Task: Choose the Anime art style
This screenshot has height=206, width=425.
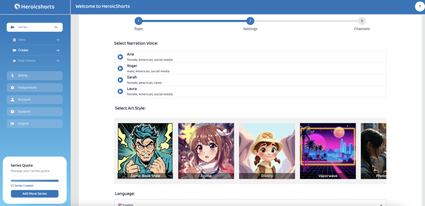Action: pyautogui.click(x=206, y=151)
